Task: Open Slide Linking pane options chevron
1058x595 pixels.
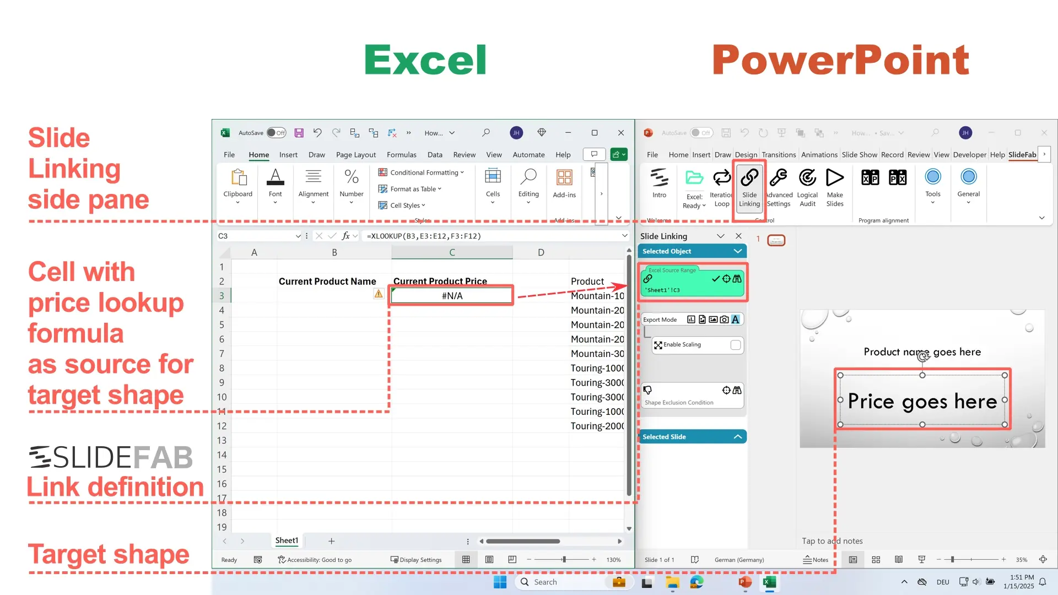Action: click(x=720, y=236)
